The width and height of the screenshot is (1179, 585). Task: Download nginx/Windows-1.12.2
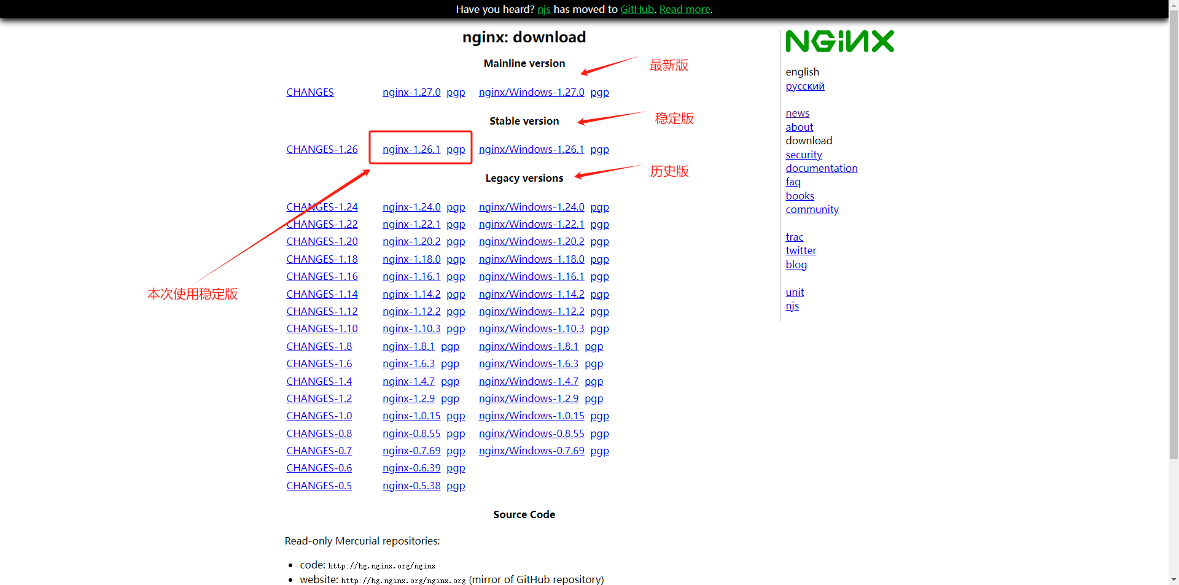pyautogui.click(x=532, y=311)
